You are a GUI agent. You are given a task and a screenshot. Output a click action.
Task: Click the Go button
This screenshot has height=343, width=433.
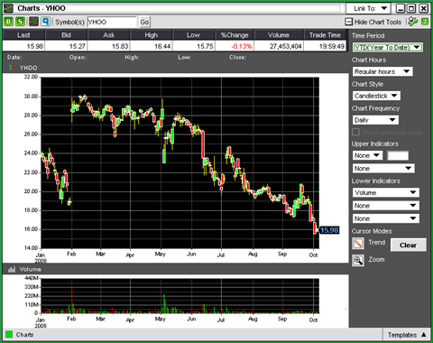click(x=144, y=22)
